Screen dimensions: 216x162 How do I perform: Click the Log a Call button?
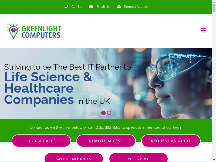point(41,141)
